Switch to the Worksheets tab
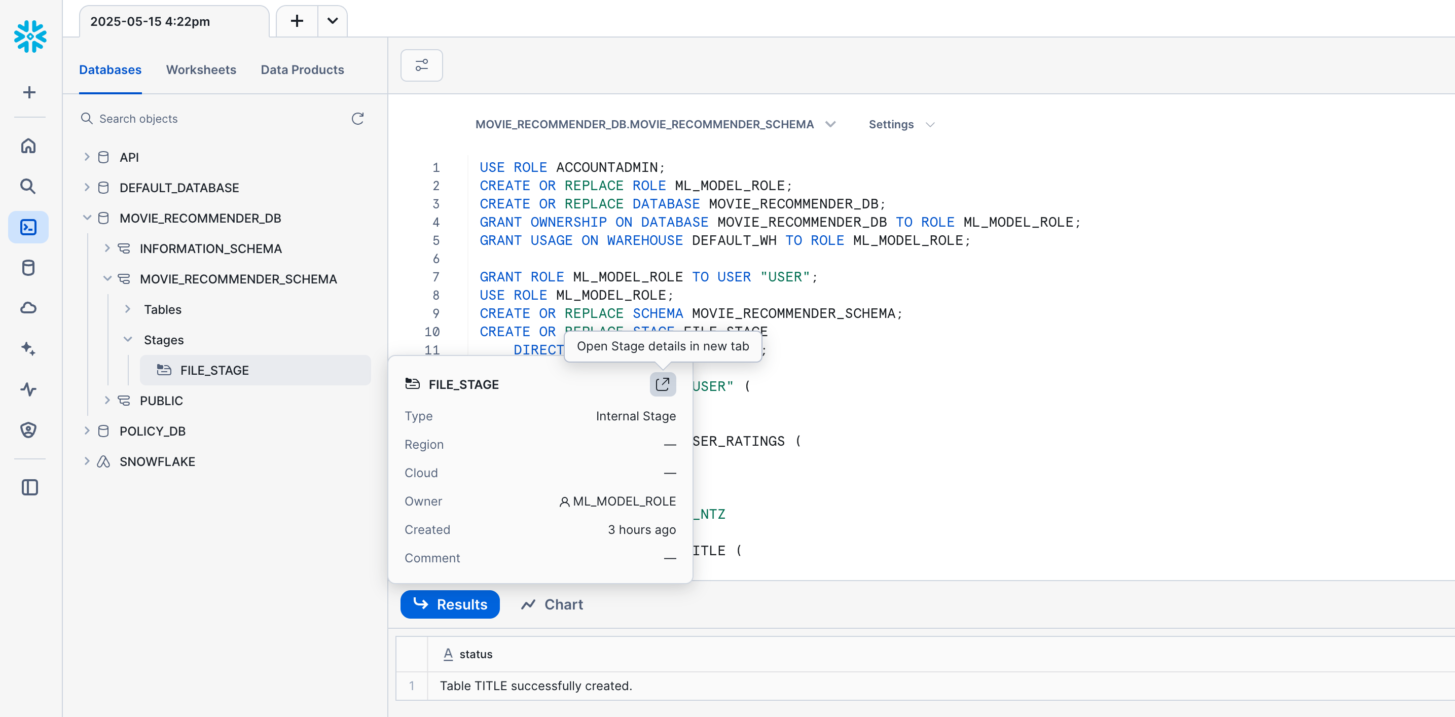 point(201,69)
